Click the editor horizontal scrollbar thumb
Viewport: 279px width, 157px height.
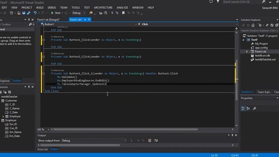click(x=126, y=130)
